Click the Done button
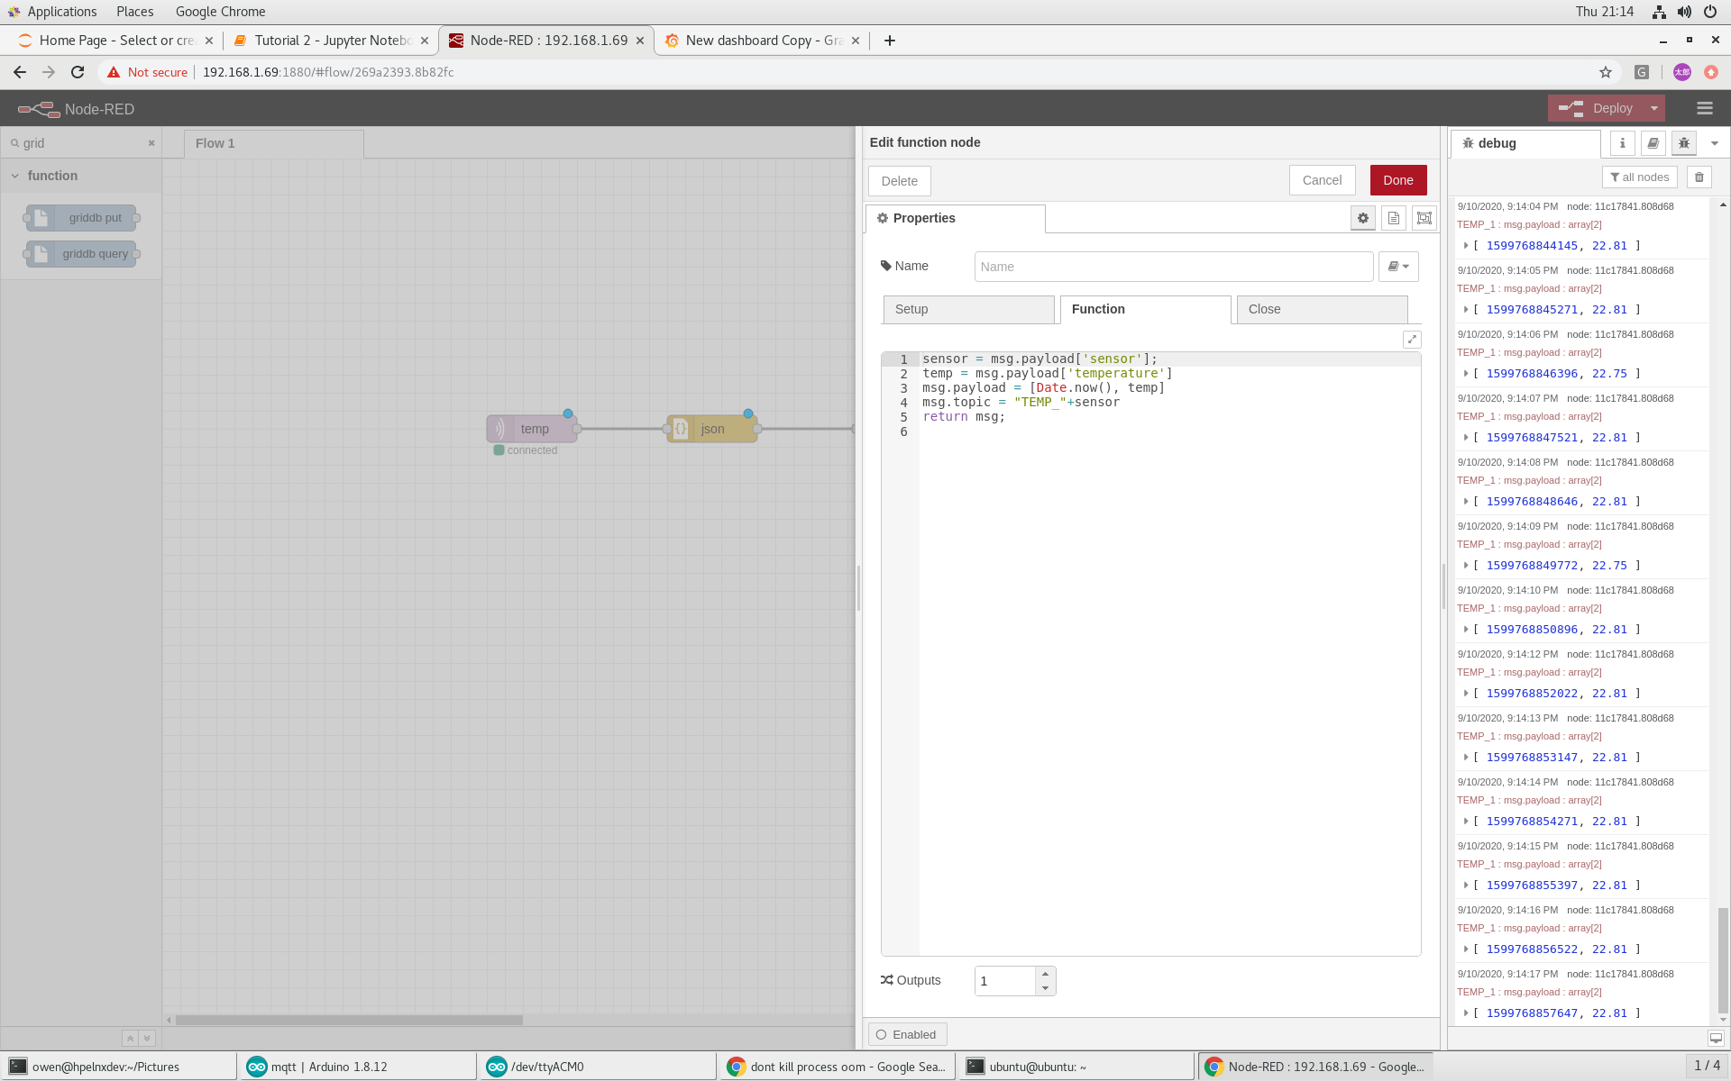The width and height of the screenshot is (1731, 1081). [1397, 180]
